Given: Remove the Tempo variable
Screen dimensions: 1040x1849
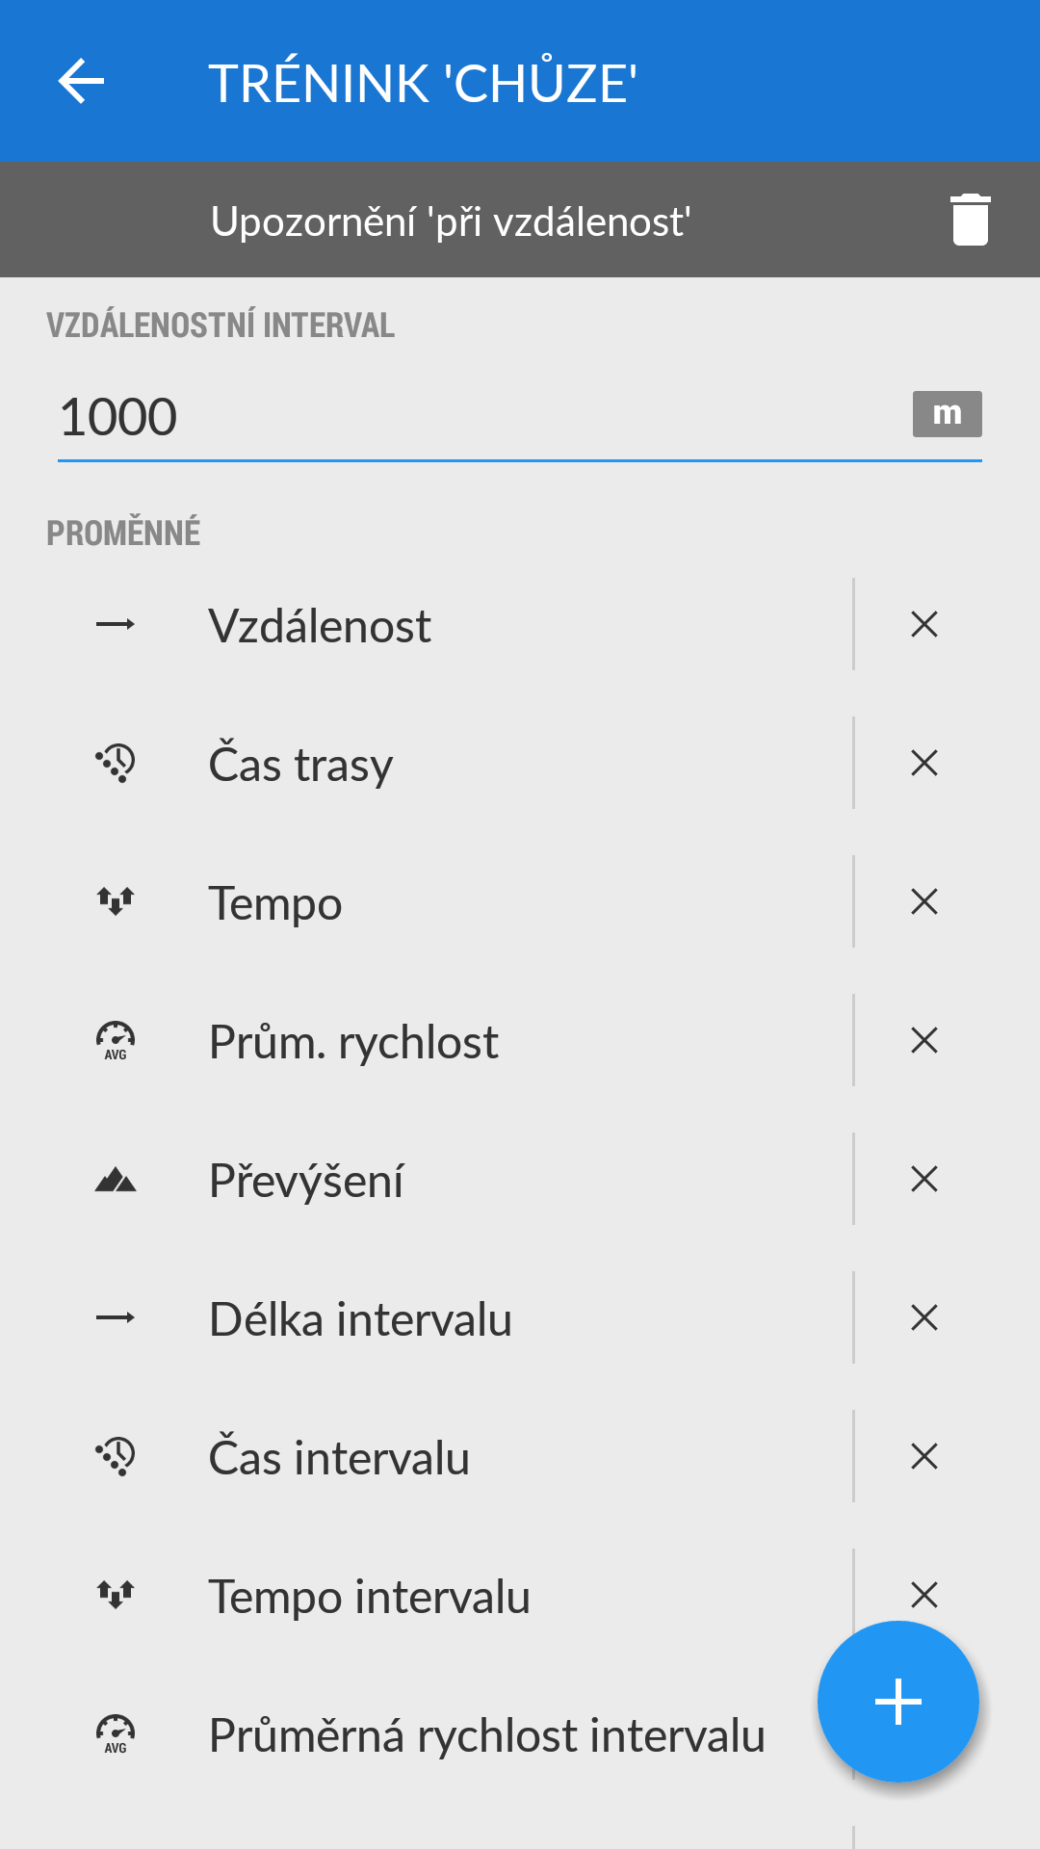Looking at the screenshot, I should click(924, 902).
